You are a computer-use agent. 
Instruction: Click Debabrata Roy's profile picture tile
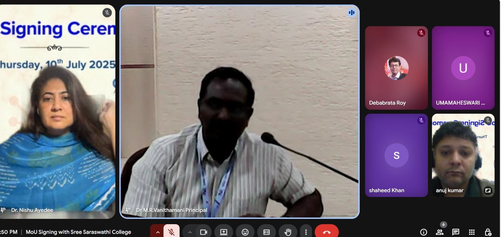[396, 68]
